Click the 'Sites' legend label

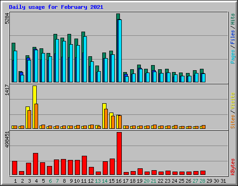click(232, 122)
